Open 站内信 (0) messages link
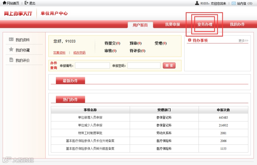 click(245, 3)
